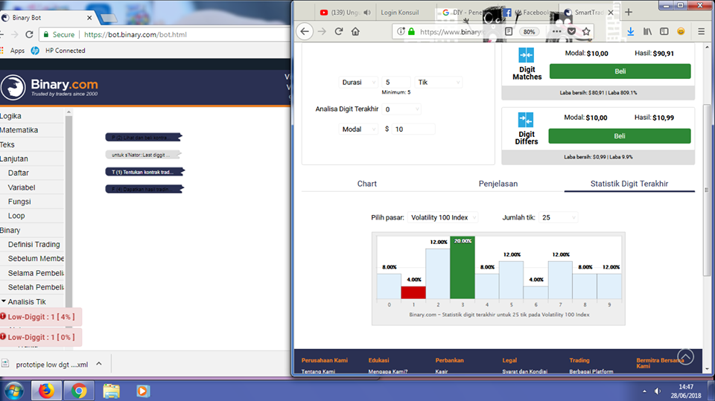This screenshot has width=715, height=401.
Task: Open Fungsi block category
Action: point(19,202)
